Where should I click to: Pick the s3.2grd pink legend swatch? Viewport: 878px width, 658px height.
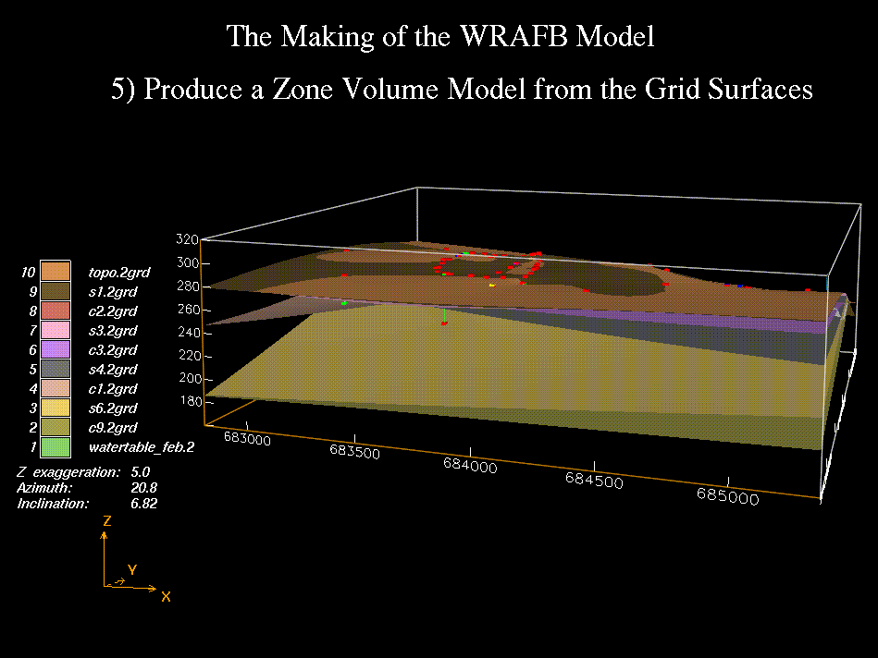(x=56, y=330)
